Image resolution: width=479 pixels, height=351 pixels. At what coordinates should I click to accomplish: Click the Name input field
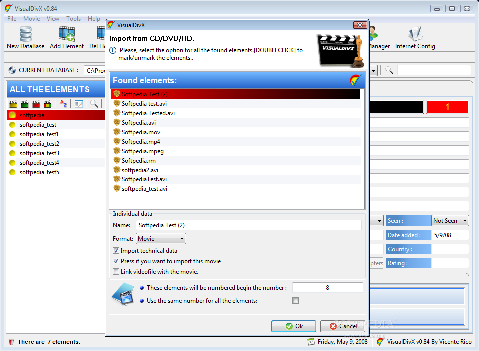tap(248, 225)
